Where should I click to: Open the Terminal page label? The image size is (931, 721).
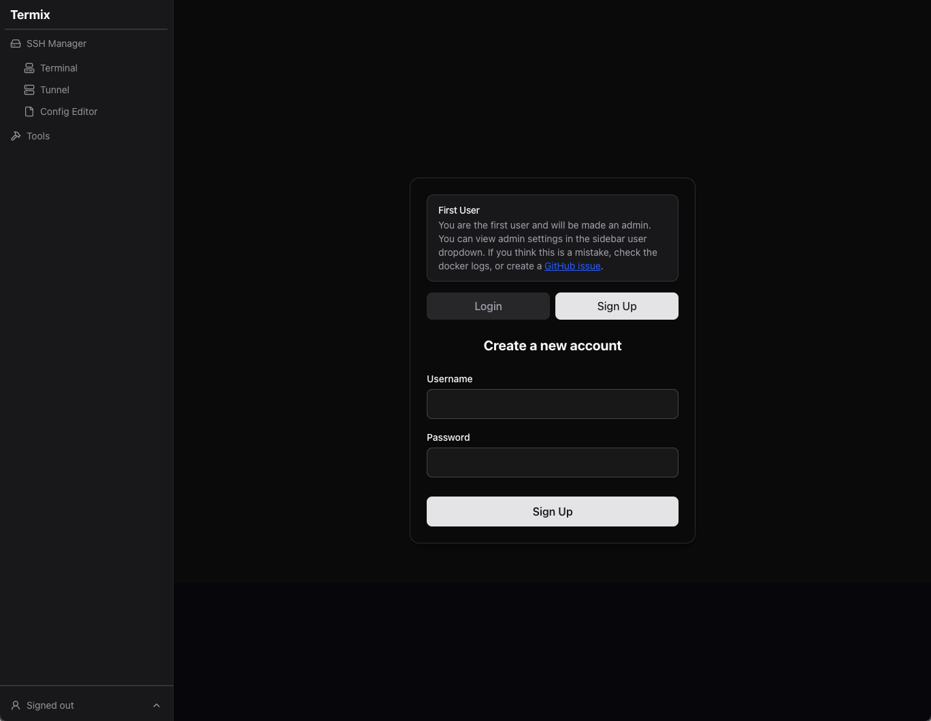(x=59, y=68)
